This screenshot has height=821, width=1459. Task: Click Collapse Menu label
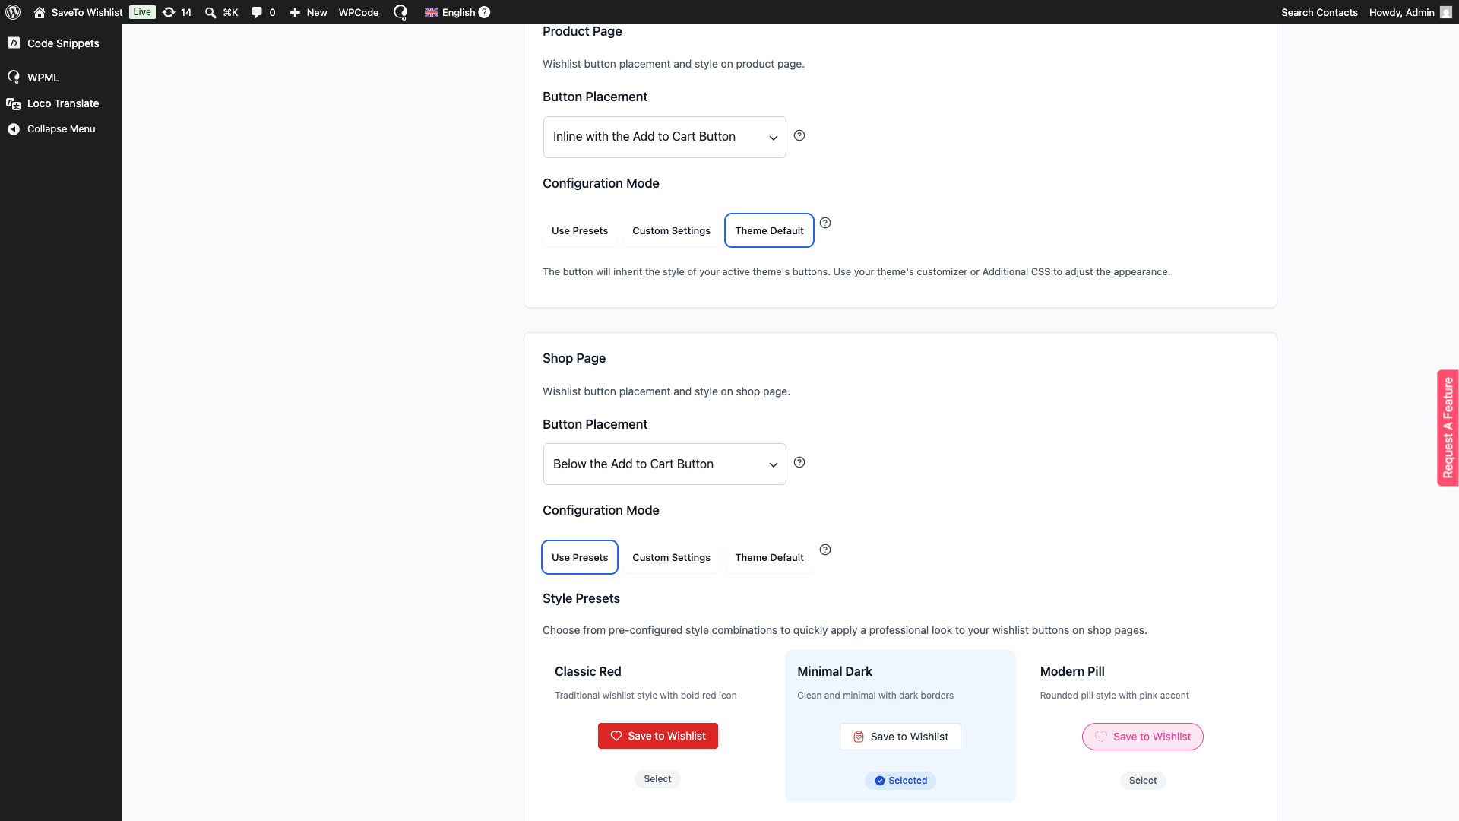click(x=62, y=129)
